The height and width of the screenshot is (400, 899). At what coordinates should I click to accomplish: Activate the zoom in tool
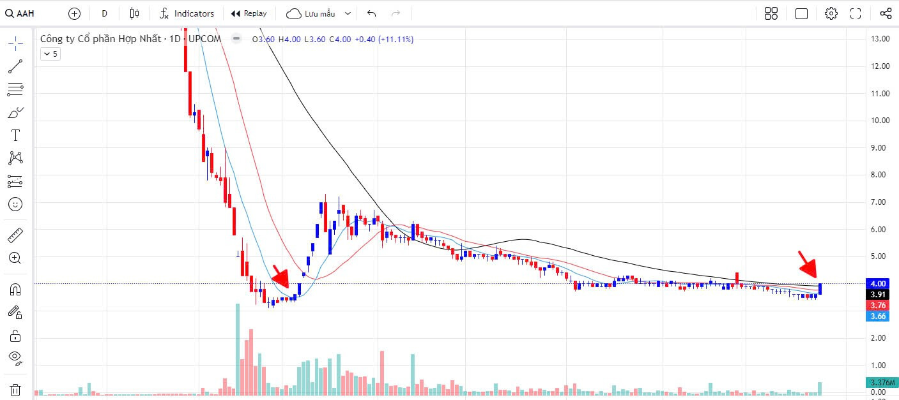click(15, 258)
